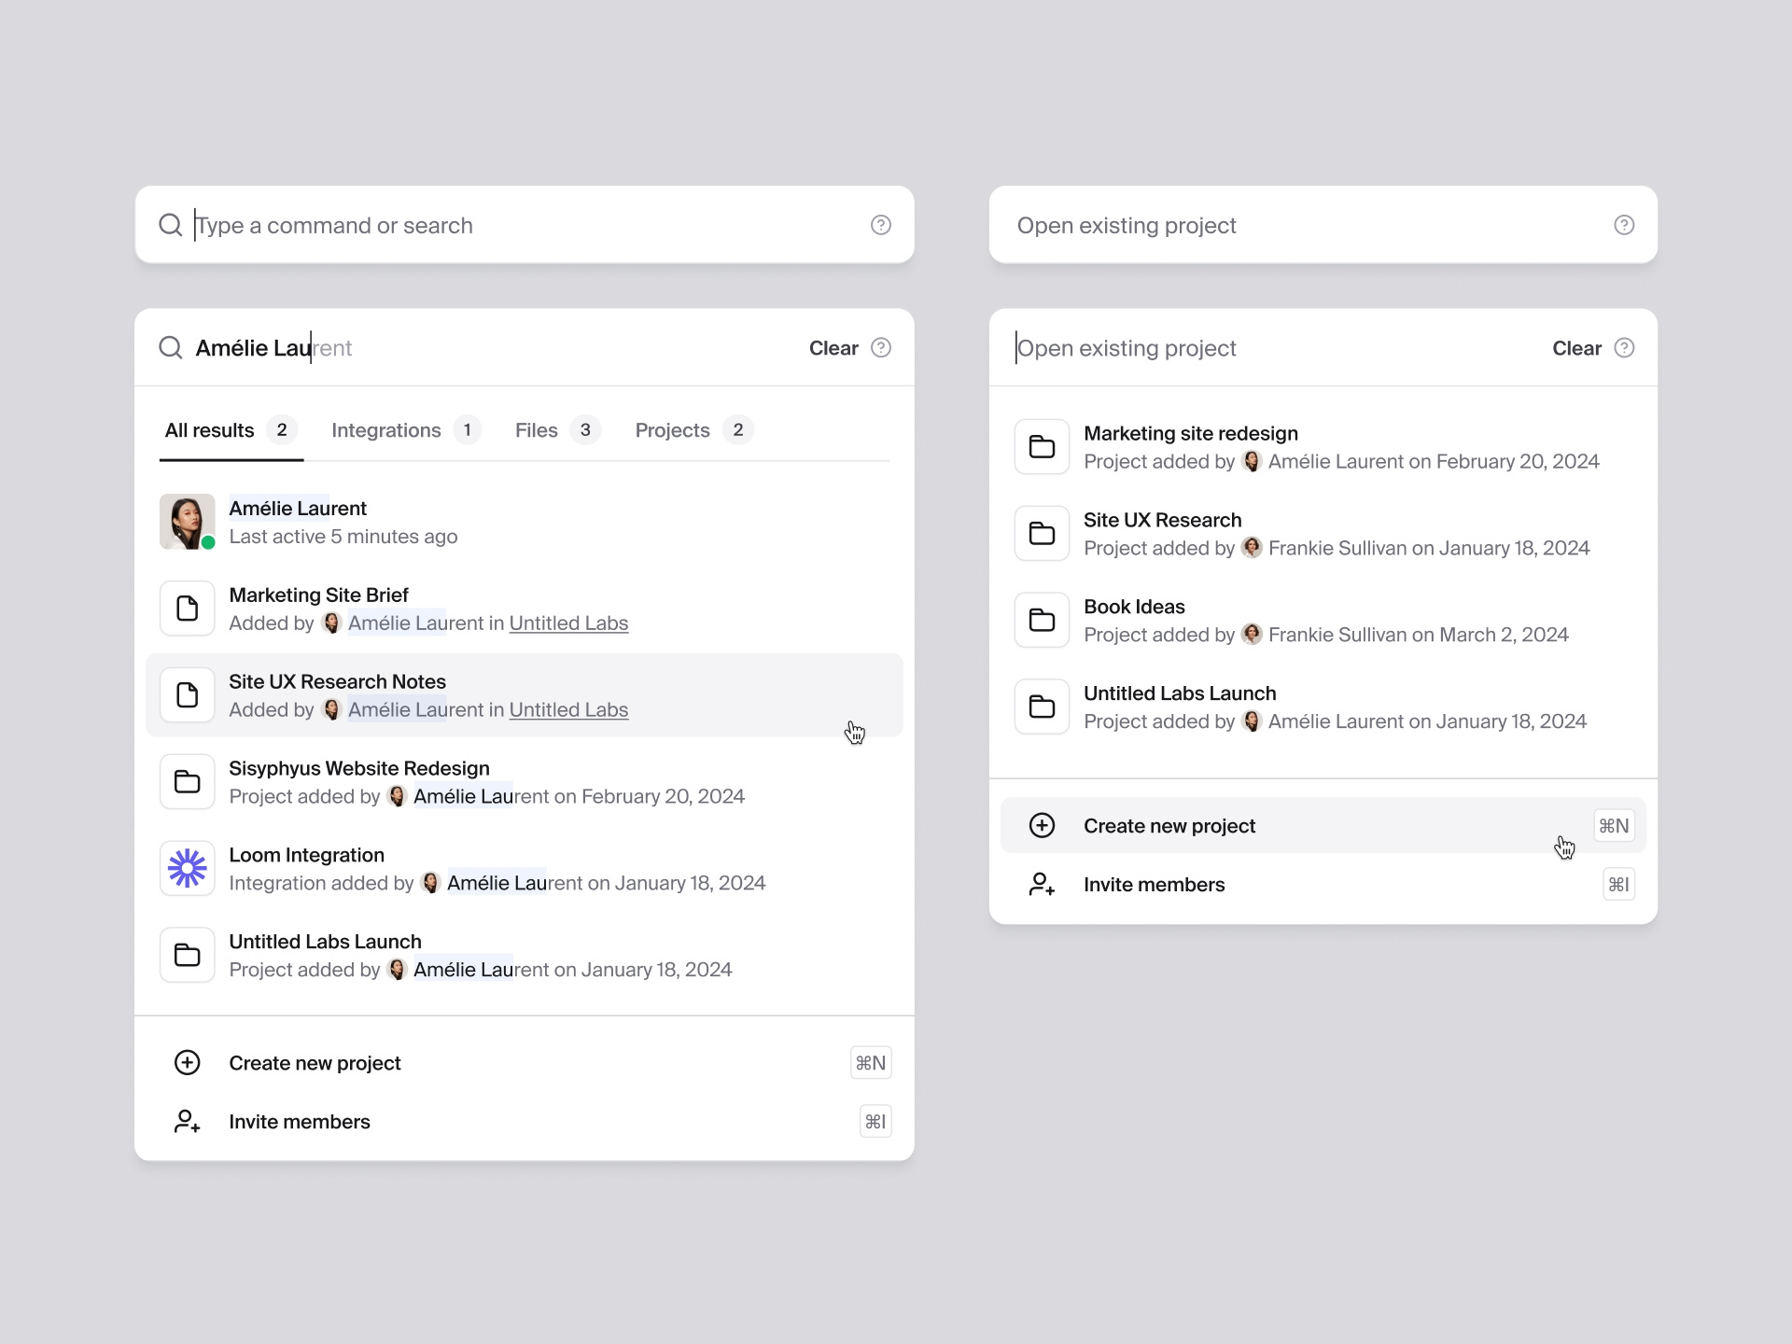Click the help icon in the Open existing project bar
Viewport: 1792px width, 1344px height.
click(1624, 225)
